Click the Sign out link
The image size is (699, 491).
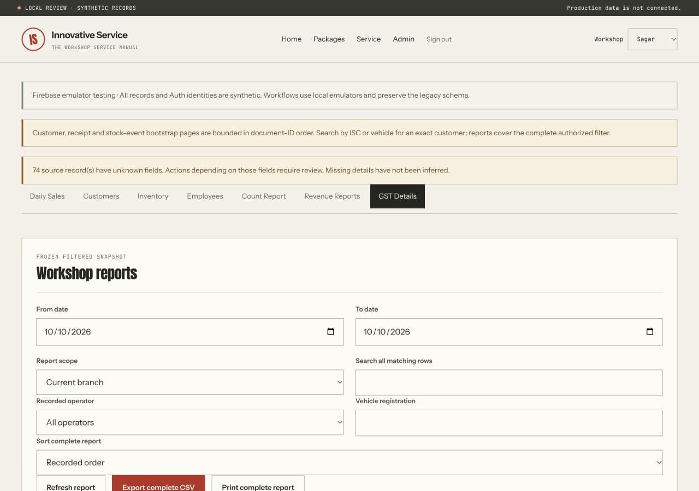(439, 39)
